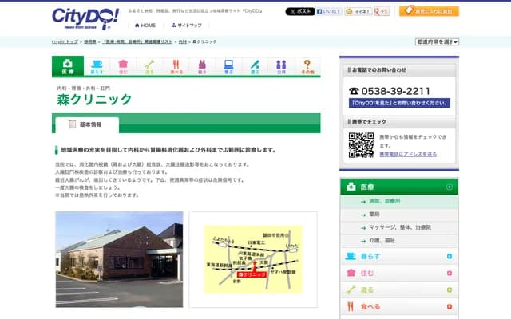Select the その他 question mark icon
The width and height of the screenshot is (511, 319).
(307, 66)
